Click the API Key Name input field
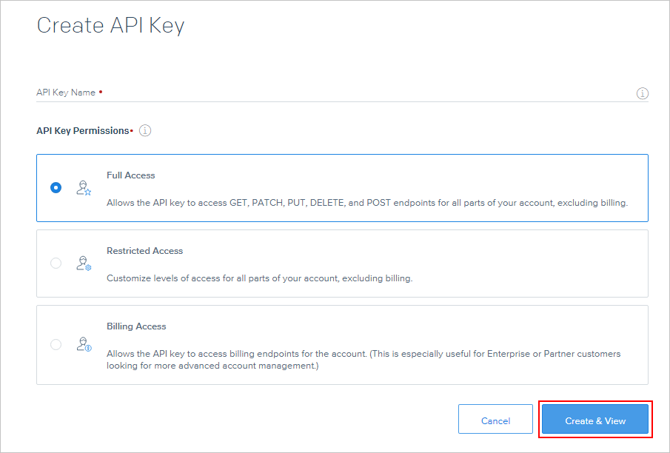The height and width of the screenshot is (453, 670). coord(333,93)
